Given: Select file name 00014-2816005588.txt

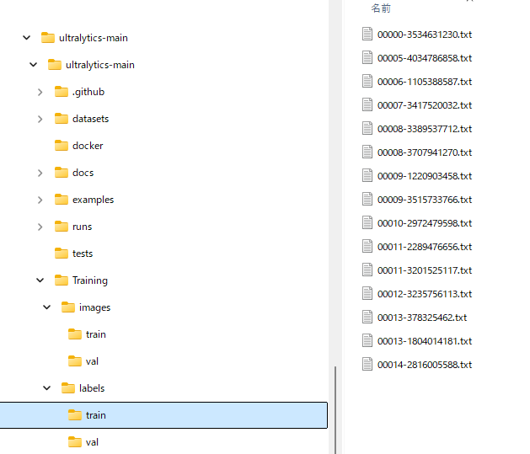Looking at the screenshot, I should tap(425, 365).
